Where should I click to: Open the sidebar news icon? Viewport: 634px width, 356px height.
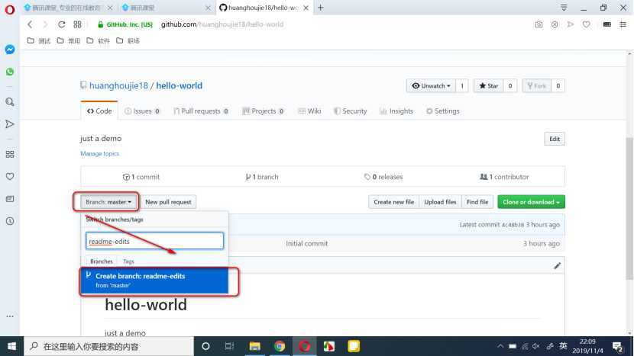10,199
